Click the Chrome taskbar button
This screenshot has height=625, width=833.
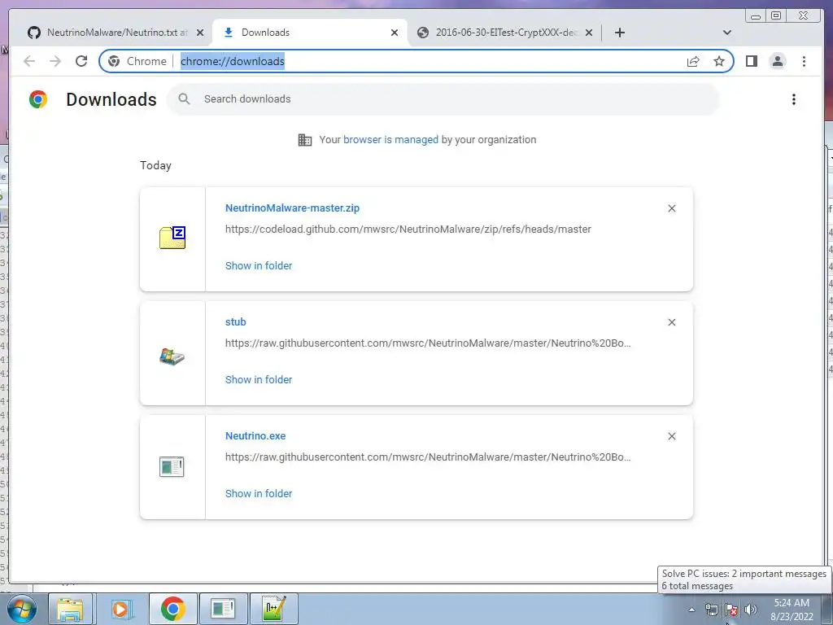tap(172, 609)
